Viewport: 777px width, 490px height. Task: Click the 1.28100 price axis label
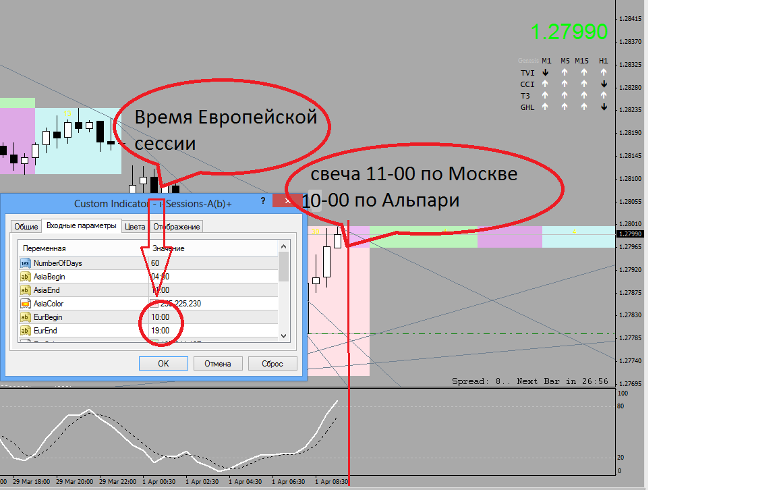pos(631,179)
